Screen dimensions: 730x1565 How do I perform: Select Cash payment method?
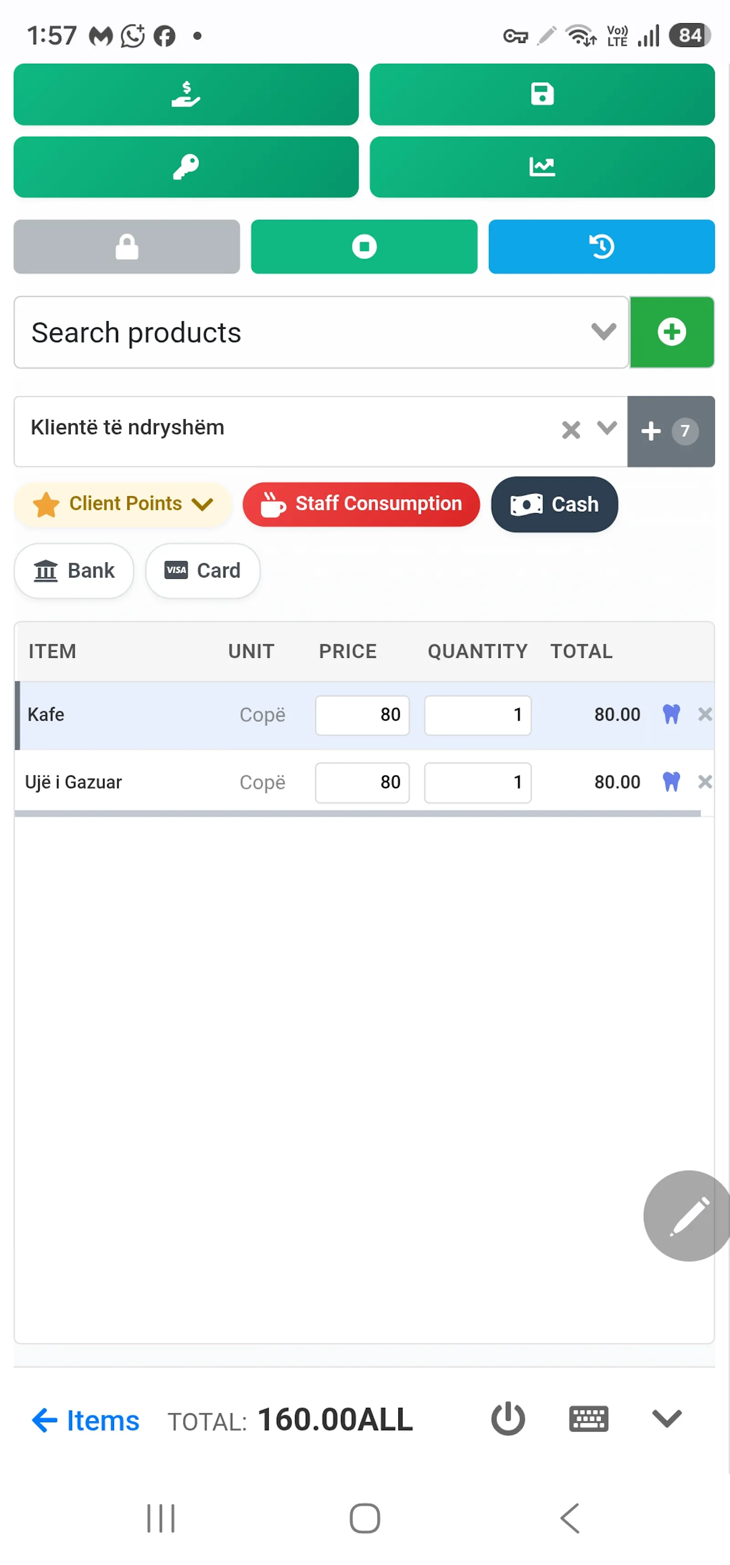(554, 504)
